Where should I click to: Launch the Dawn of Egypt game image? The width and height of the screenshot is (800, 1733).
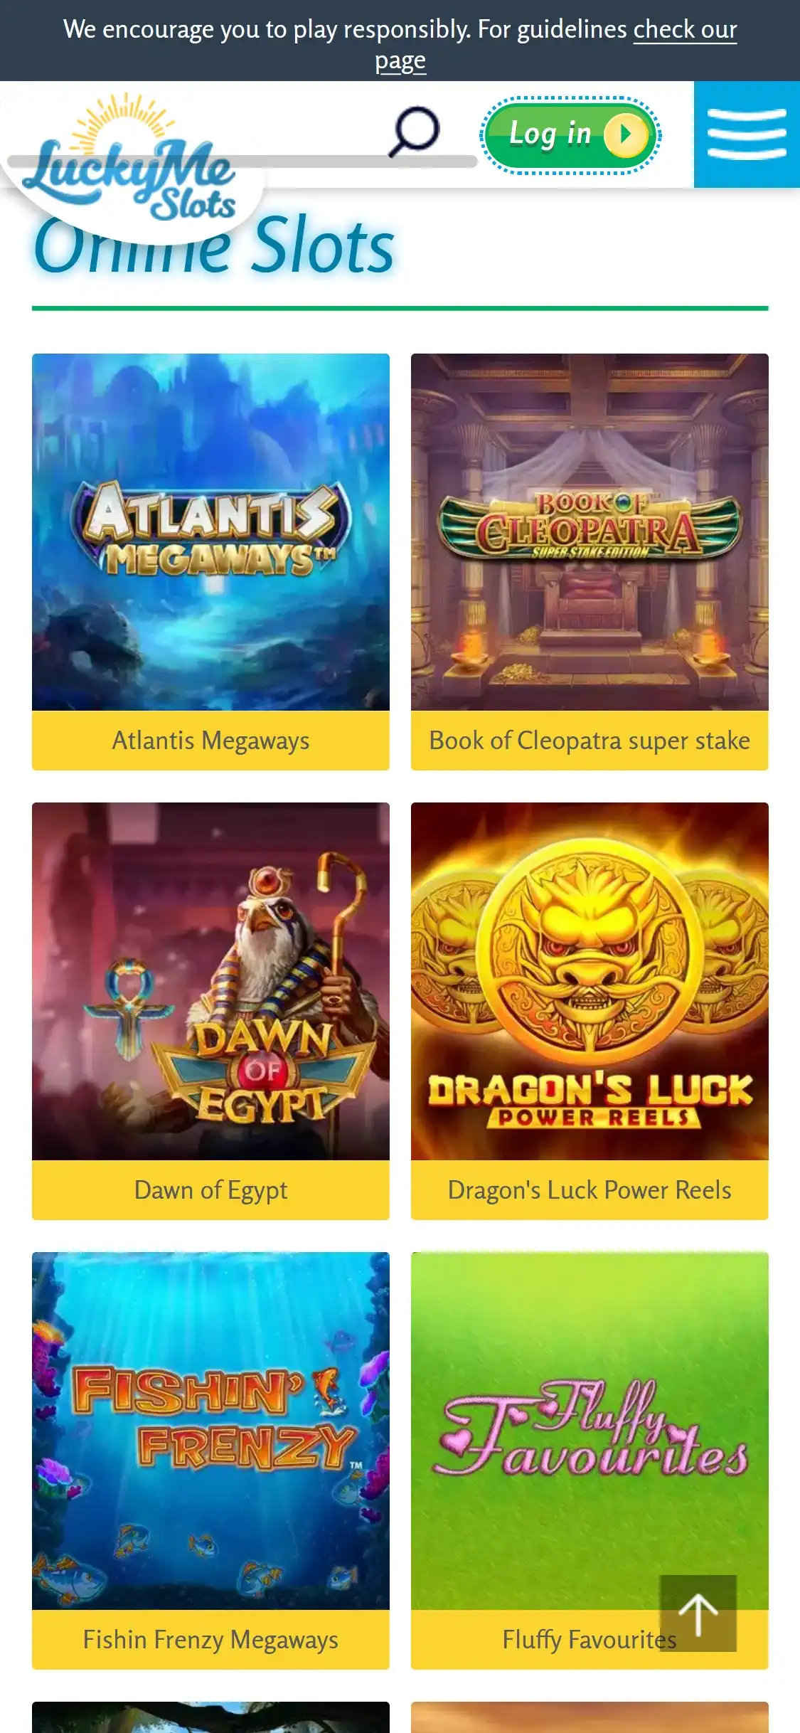pos(210,982)
